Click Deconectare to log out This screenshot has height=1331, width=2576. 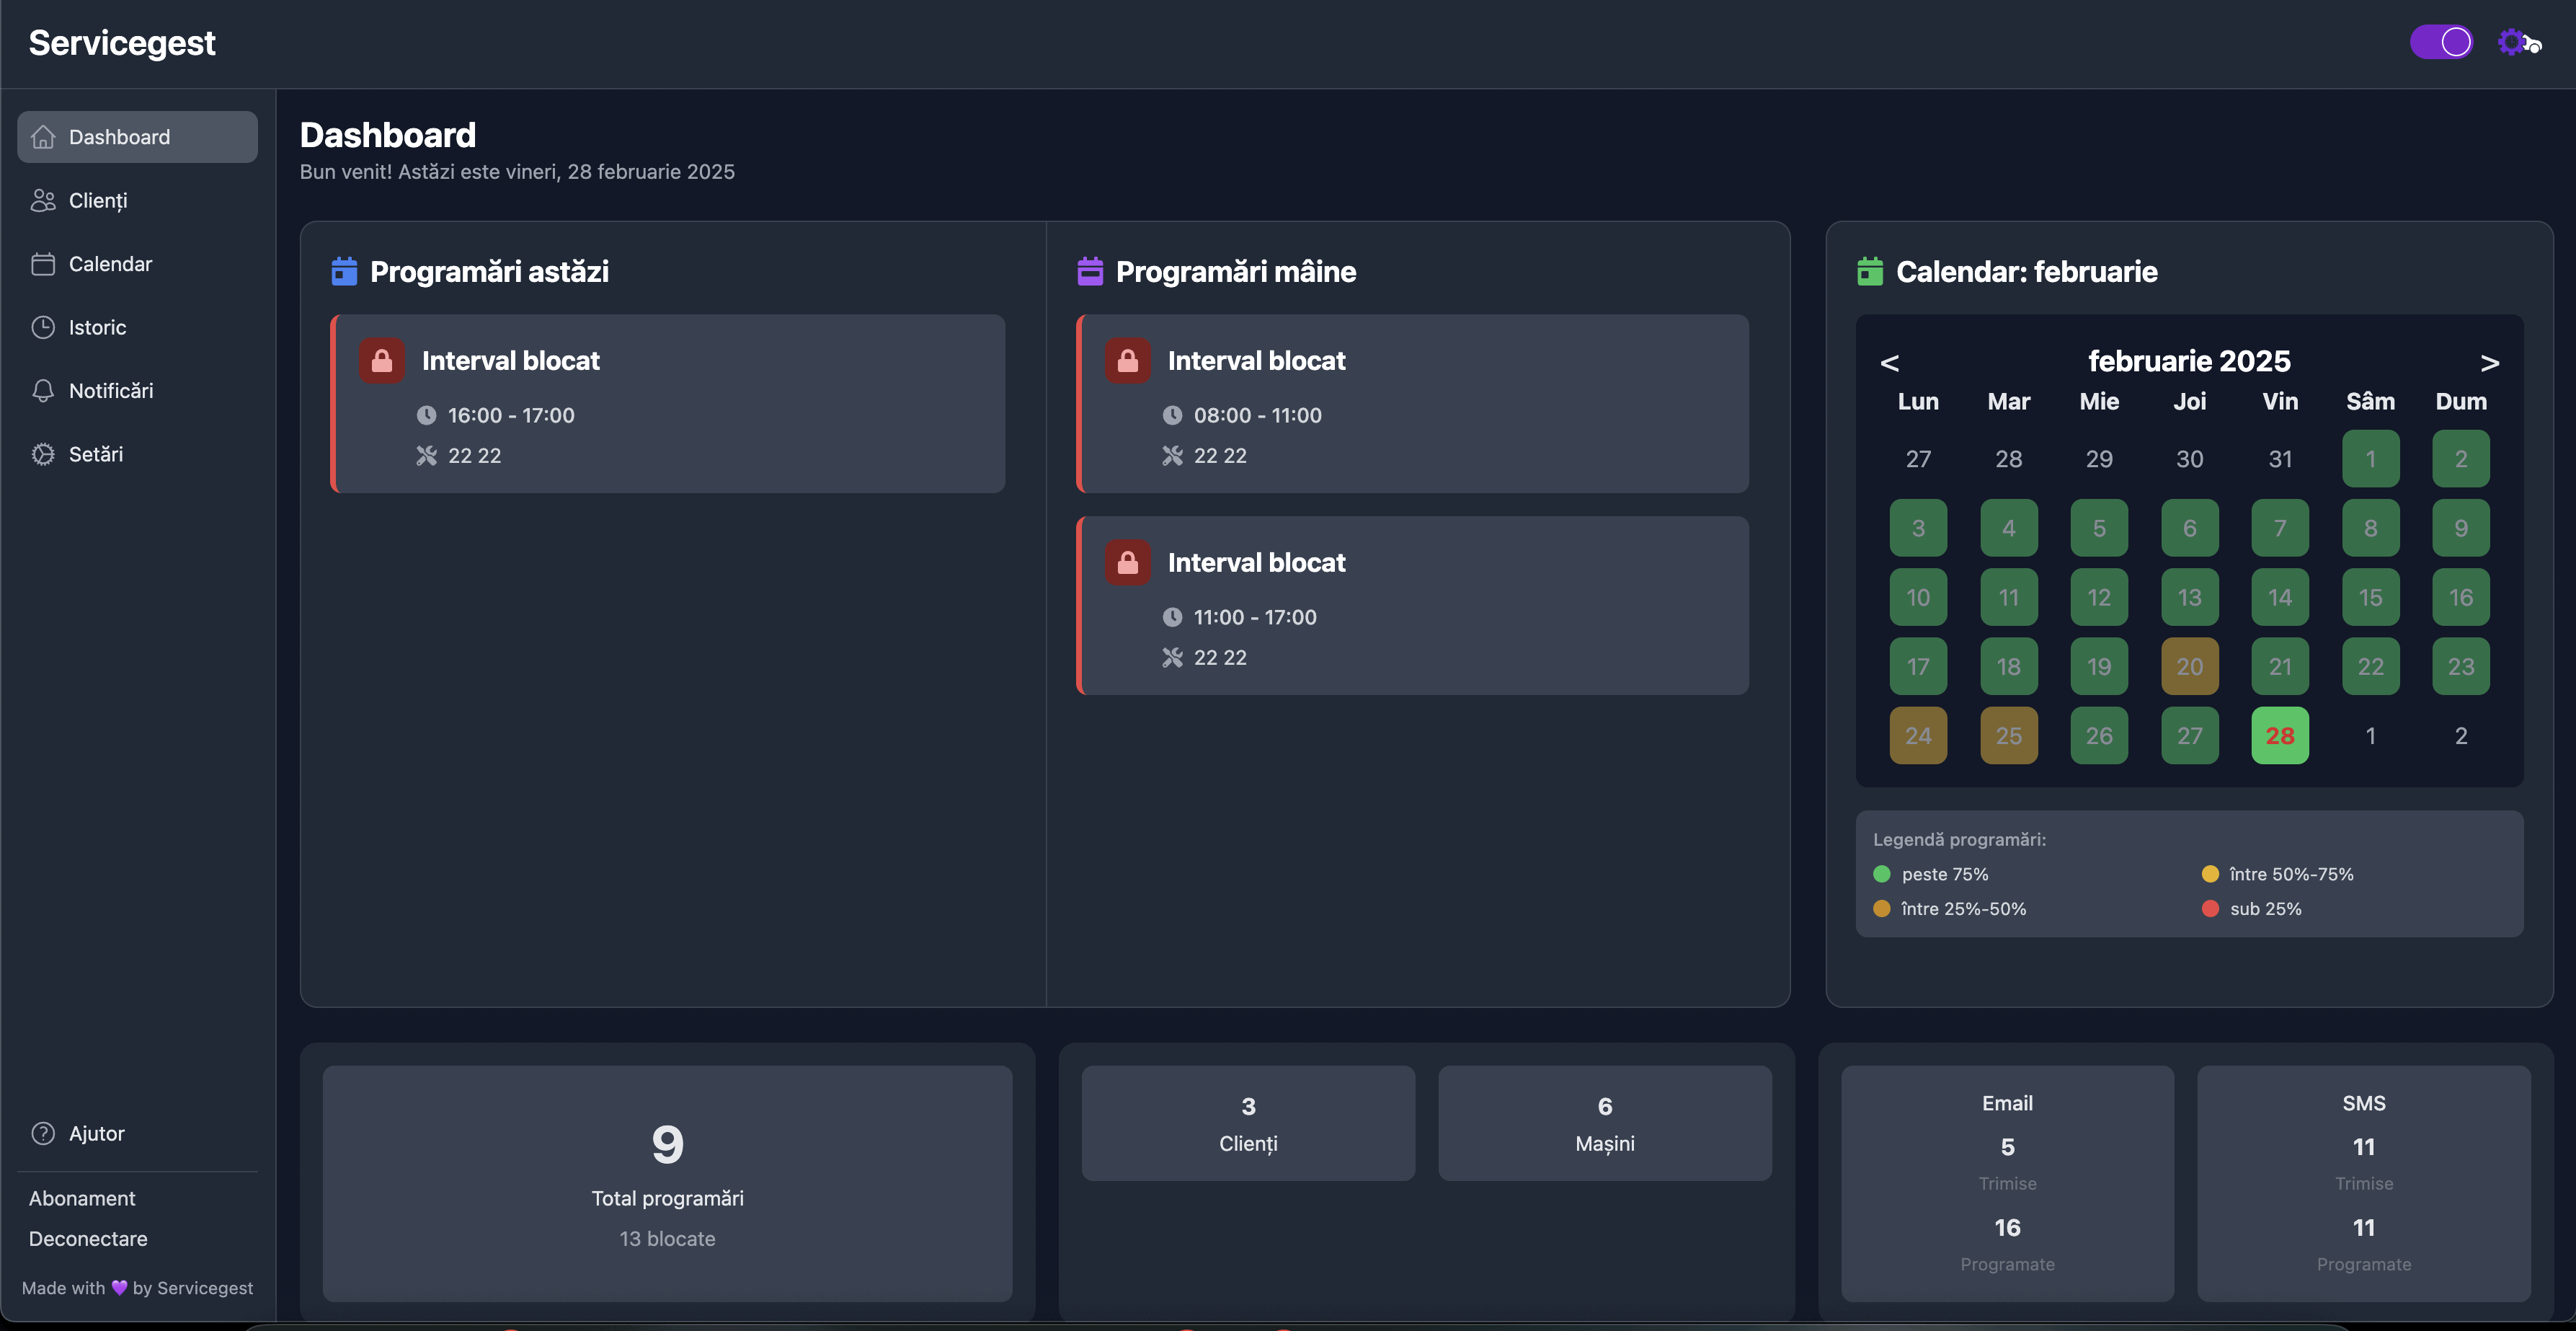[x=88, y=1238]
